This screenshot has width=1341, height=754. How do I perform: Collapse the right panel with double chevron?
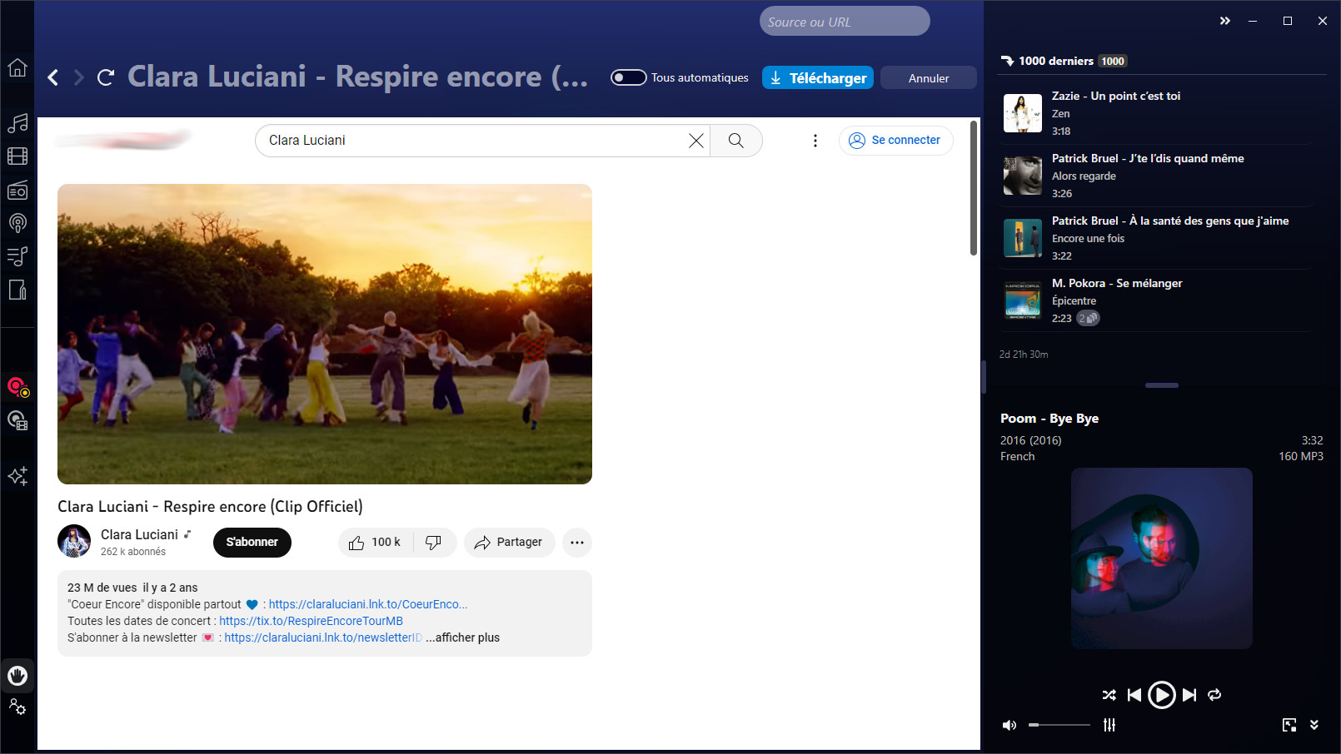click(1224, 21)
